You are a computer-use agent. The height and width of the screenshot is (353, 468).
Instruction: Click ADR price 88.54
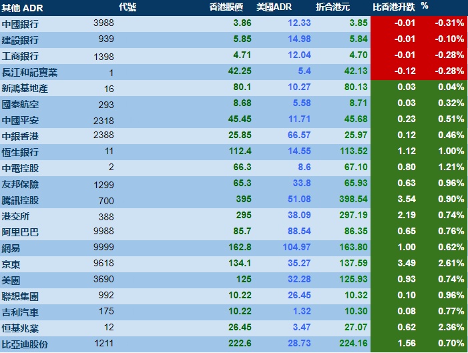(299, 232)
